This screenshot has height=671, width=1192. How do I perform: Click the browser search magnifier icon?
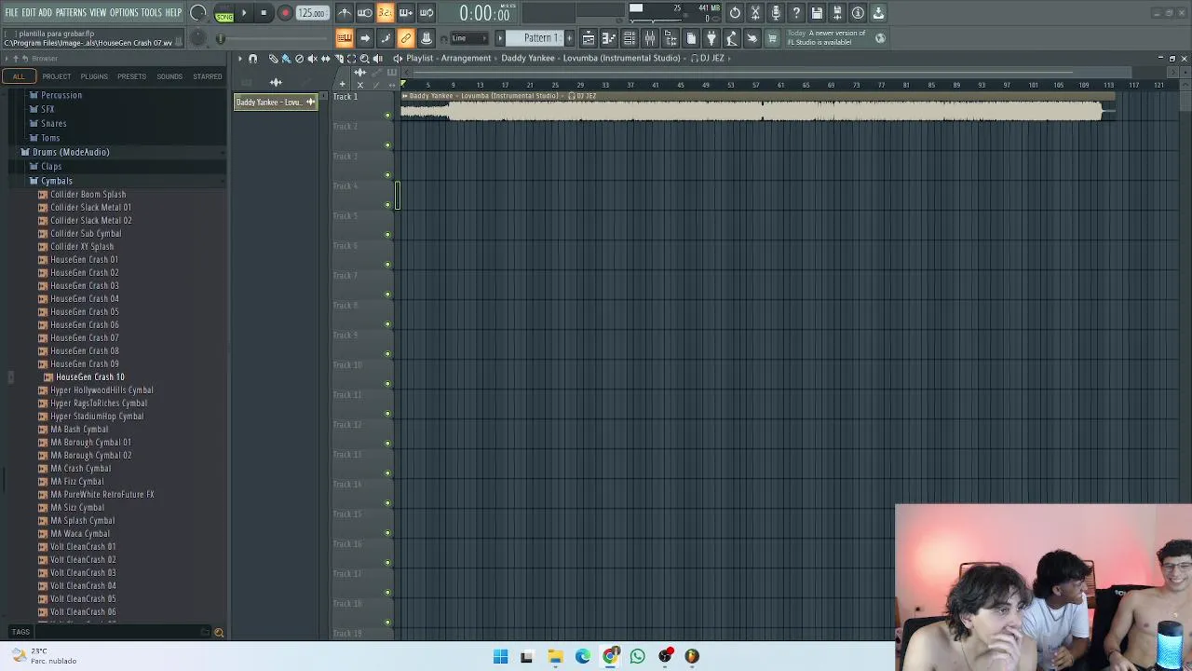coord(219,633)
